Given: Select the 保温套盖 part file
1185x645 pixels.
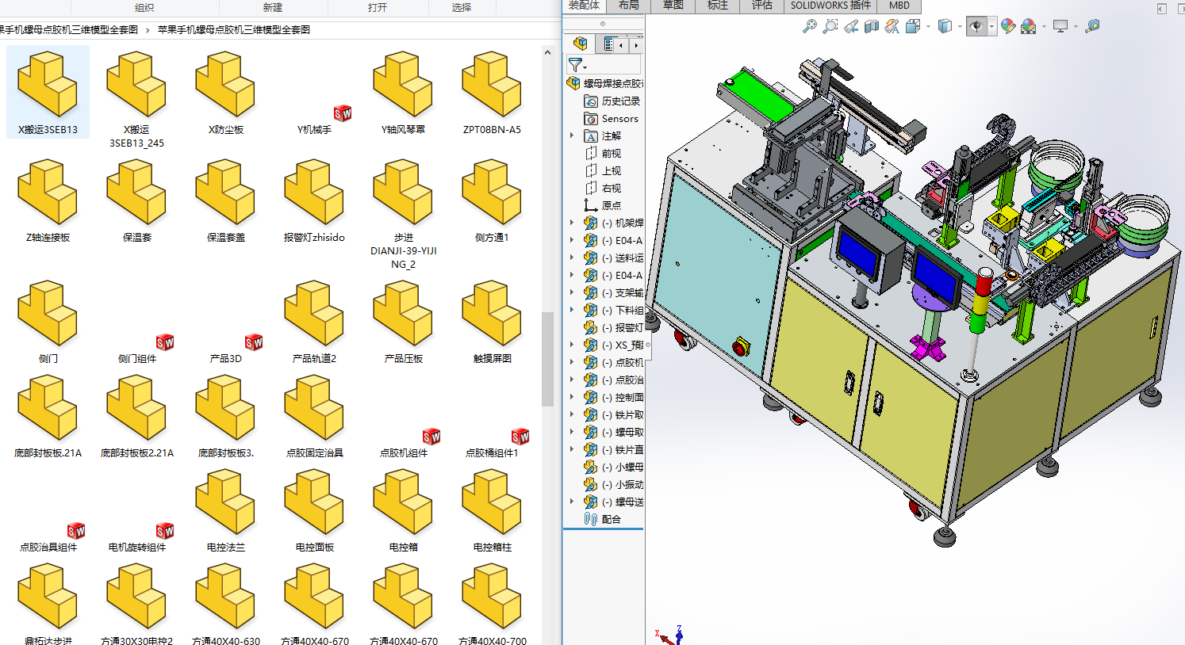Looking at the screenshot, I should tap(225, 200).
